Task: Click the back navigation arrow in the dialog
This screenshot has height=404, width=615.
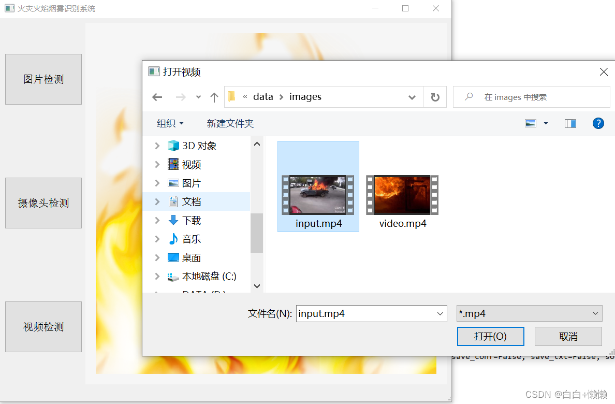Action: tap(157, 96)
